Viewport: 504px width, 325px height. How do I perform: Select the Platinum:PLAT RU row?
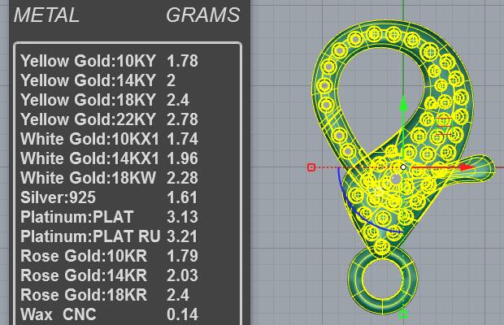(x=109, y=236)
